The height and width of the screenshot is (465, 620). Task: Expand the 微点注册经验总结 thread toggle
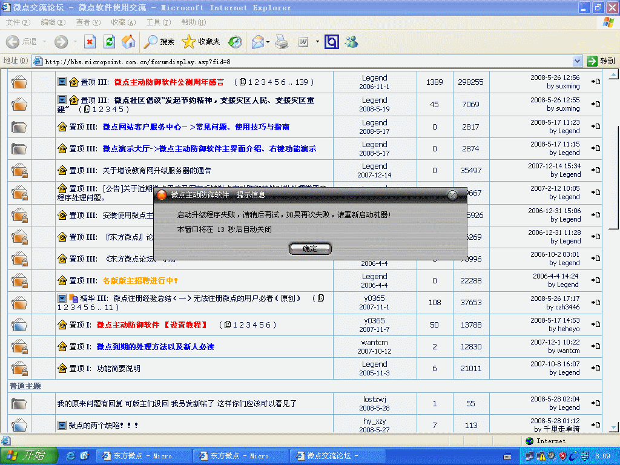[x=62, y=298]
